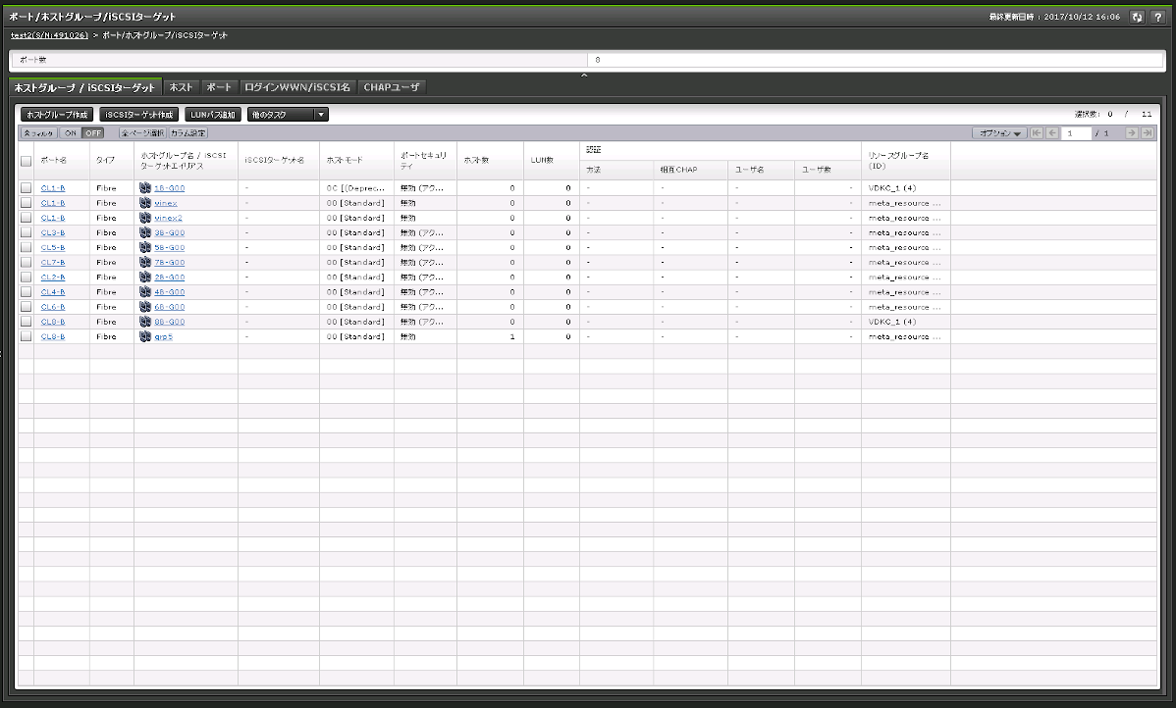Click host group icon beside grp5
The image size is (1176, 708).
coord(145,336)
